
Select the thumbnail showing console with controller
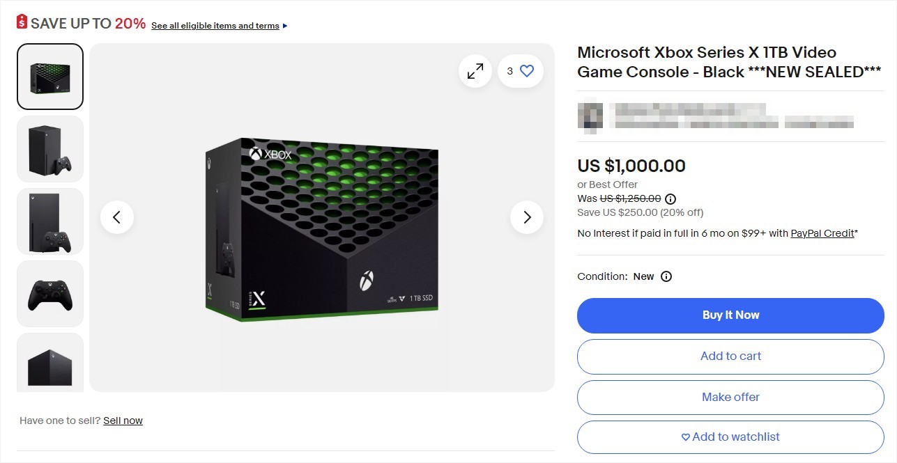click(x=49, y=148)
